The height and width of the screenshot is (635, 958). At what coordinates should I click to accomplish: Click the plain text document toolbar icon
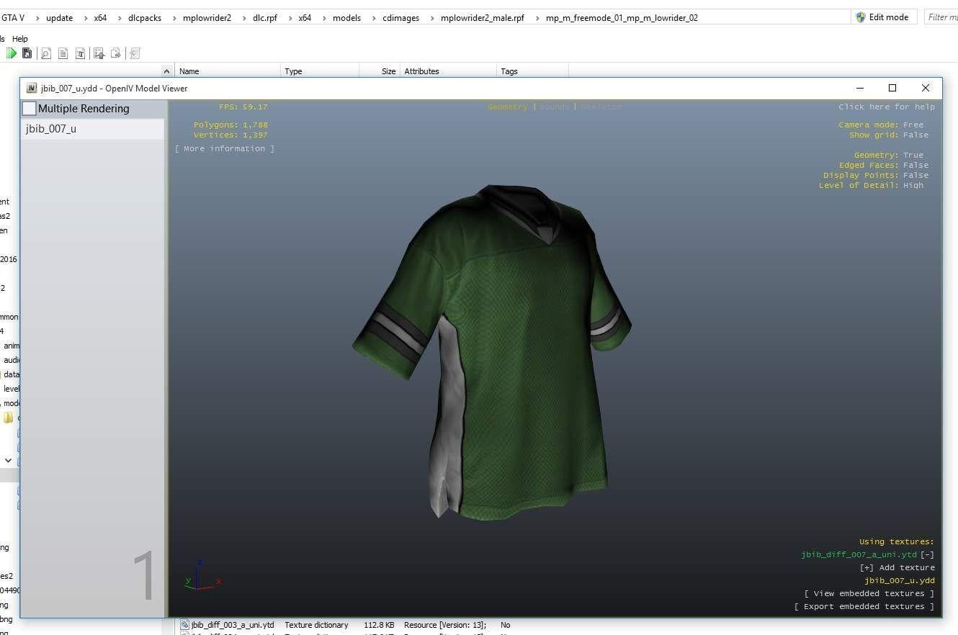click(63, 53)
